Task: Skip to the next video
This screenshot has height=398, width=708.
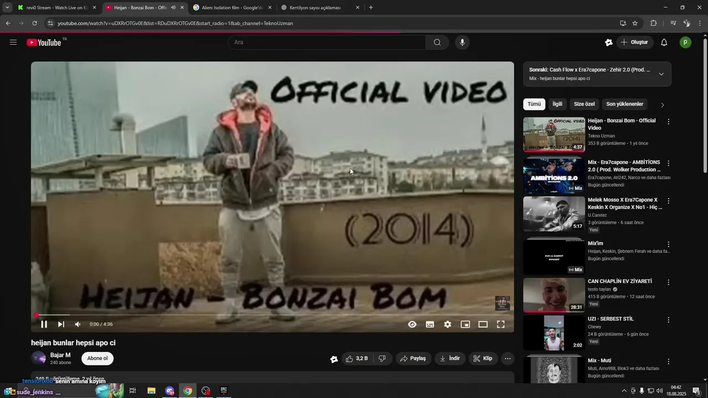Action: pos(61,324)
